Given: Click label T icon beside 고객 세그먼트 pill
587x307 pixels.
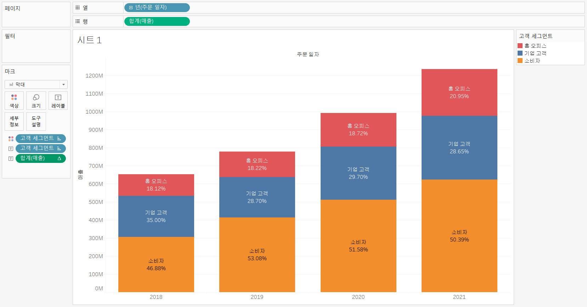Looking at the screenshot, I should [11, 148].
